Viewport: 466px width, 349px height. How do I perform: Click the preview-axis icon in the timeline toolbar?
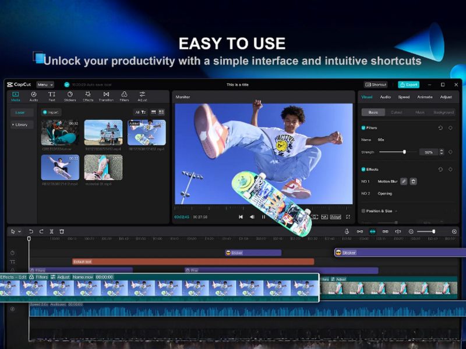398,232
